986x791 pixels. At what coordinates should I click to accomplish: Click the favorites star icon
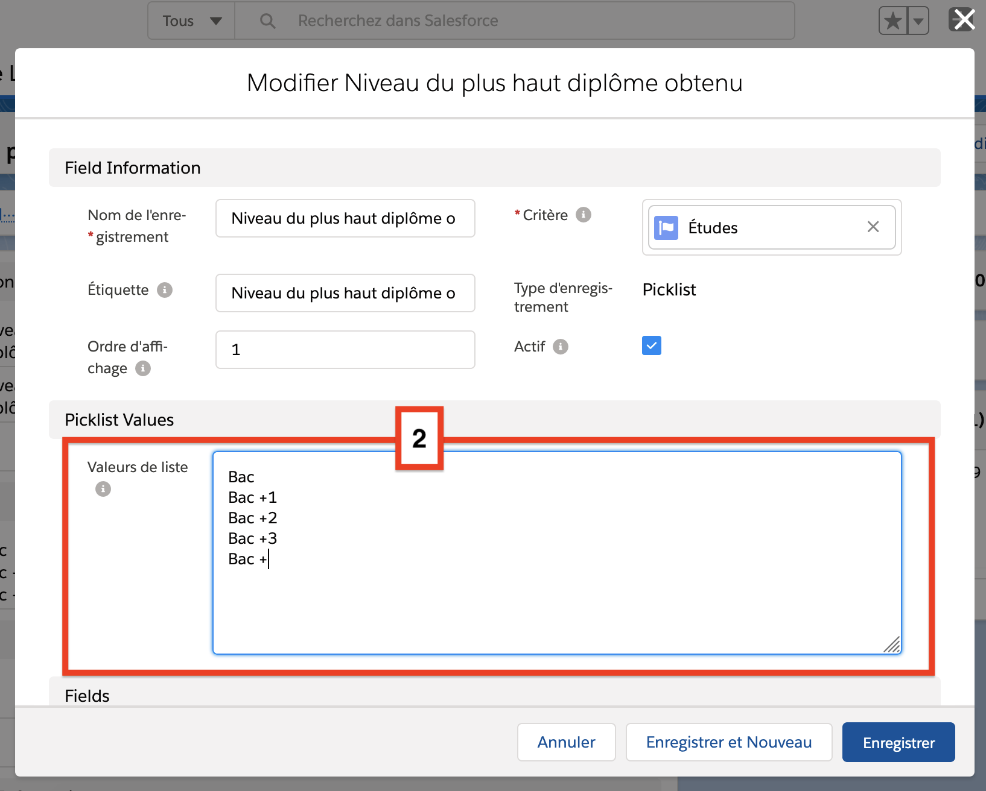(x=892, y=22)
